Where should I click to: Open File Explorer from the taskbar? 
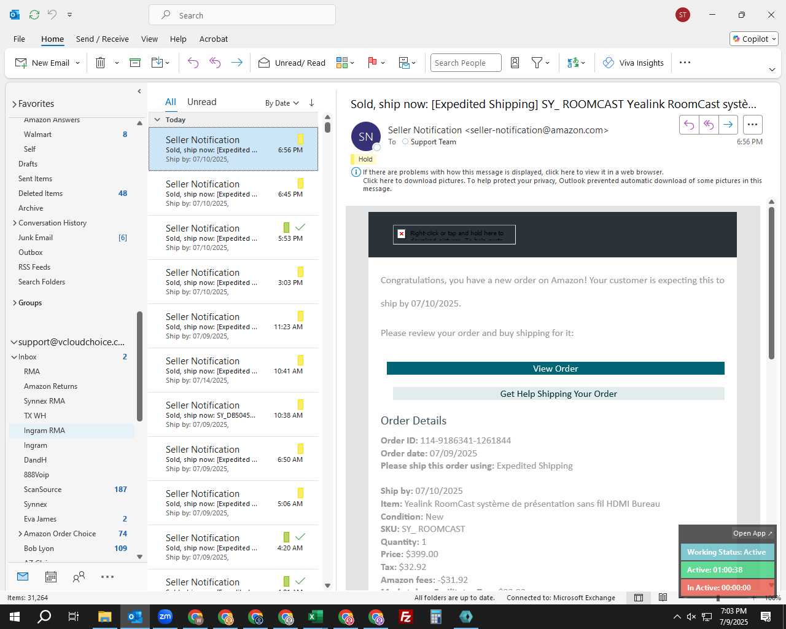point(104,617)
